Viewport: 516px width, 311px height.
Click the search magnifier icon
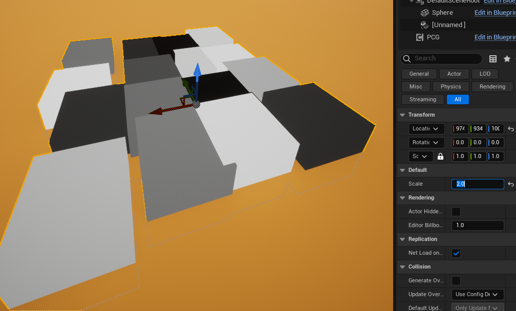pyautogui.click(x=407, y=58)
